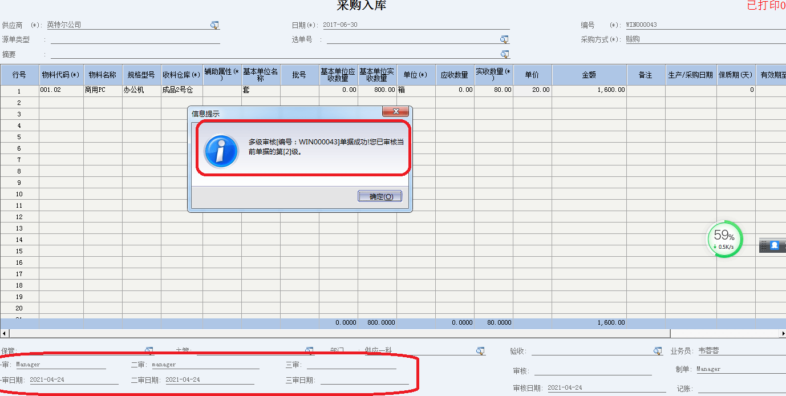Open the 主管 lookup icon
Viewport: 786px width, 396px height.
(x=310, y=350)
